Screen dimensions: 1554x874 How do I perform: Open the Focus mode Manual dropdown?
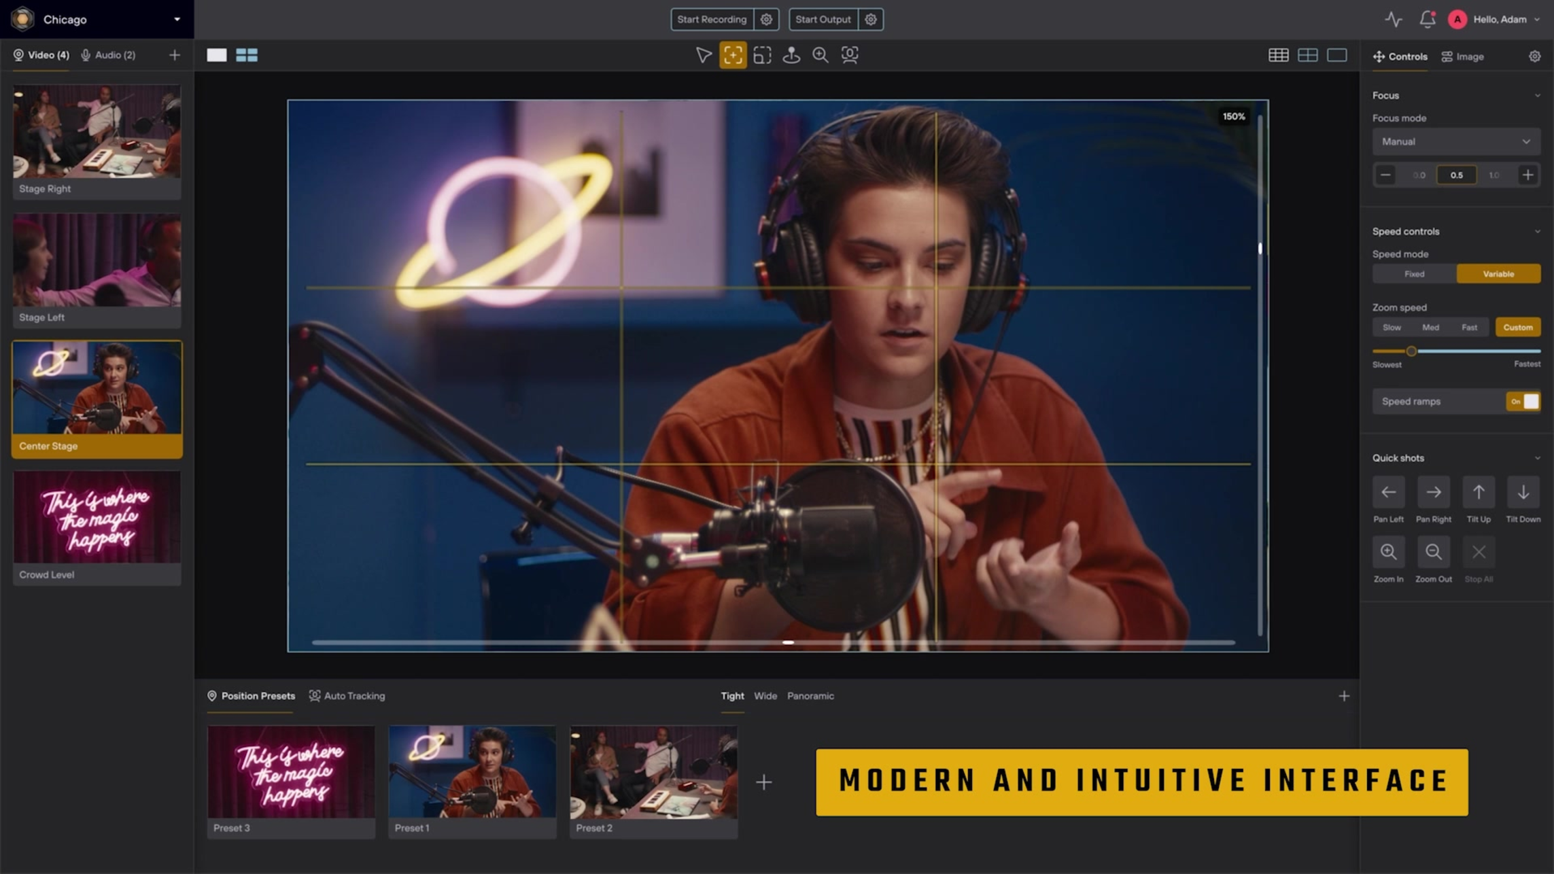(x=1455, y=141)
